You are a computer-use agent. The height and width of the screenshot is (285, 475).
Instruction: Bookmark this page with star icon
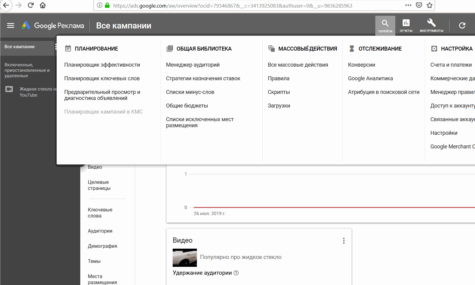click(x=429, y=5)
